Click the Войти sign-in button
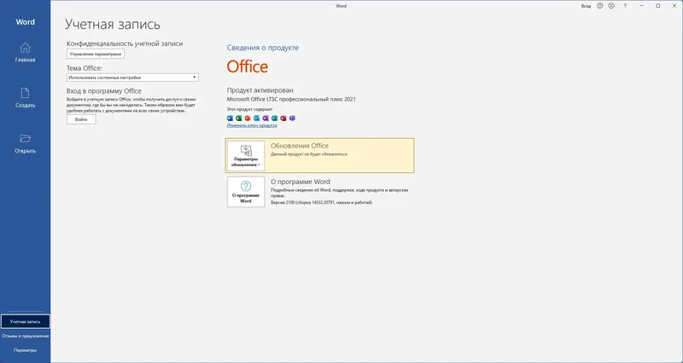This screenshot has height=363, width=683. coord(81,119)
